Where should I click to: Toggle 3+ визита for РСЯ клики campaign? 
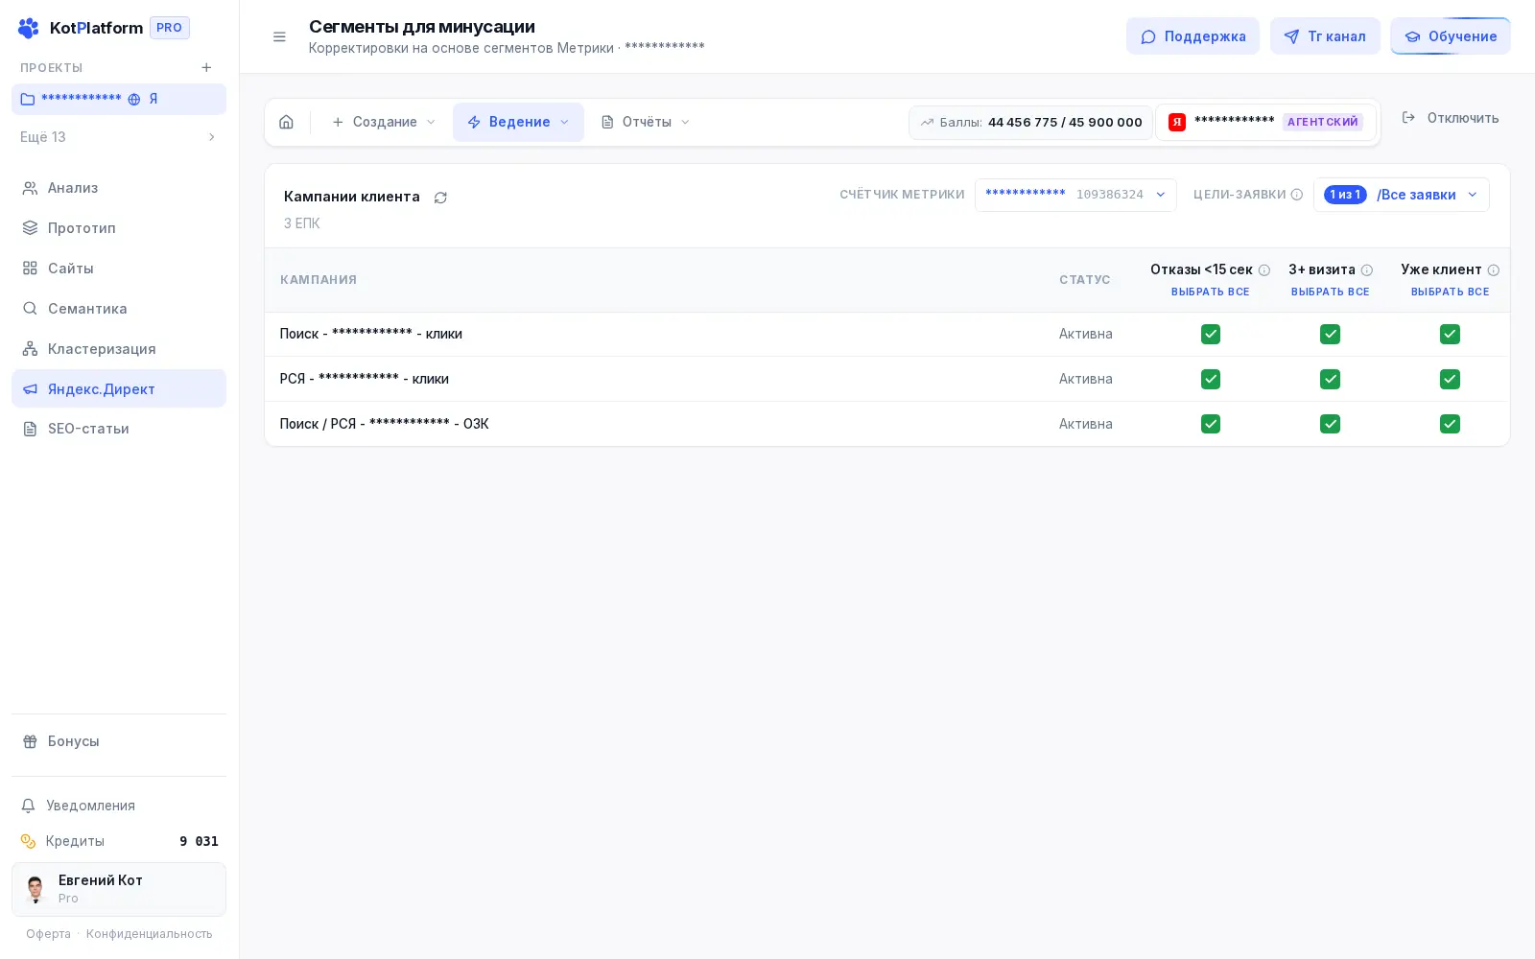coord(1330,379)
